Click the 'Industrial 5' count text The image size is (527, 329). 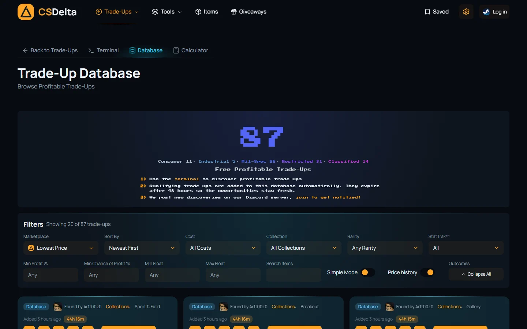pos(217,162)
